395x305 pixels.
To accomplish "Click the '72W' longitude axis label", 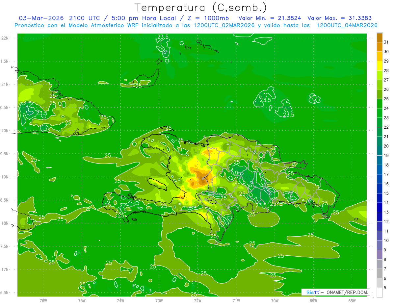I will [x=197, y=300].
